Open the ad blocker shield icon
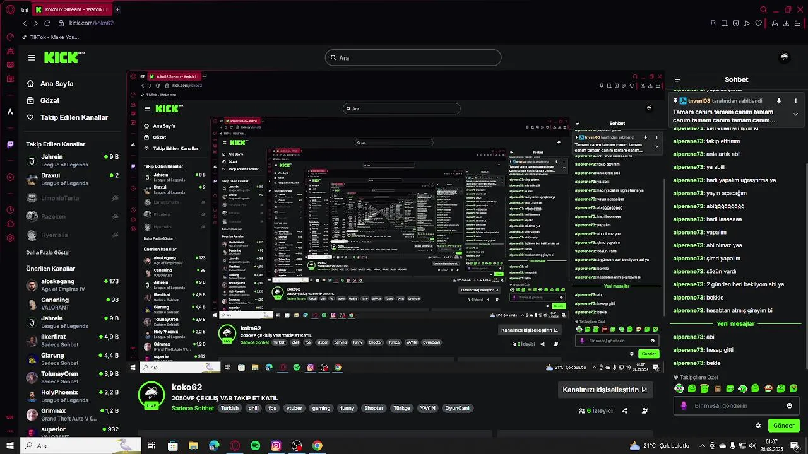This screenshot has height=454, width=808. pos(735,23)
